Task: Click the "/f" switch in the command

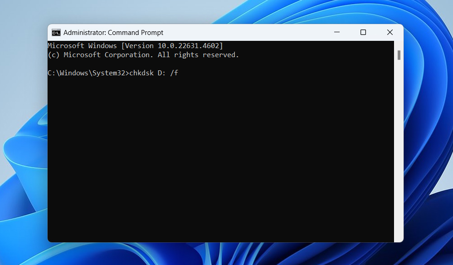Action: (174, 73)
